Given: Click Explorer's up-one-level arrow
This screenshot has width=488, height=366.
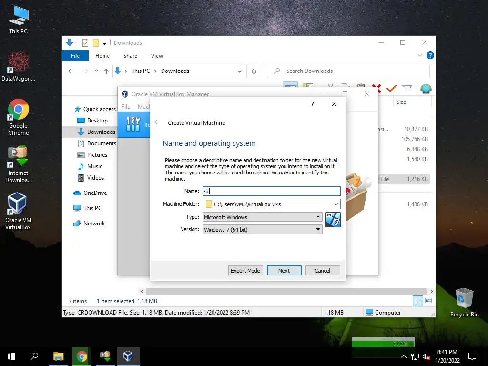Looking at the screenshot, I should (106, 71).
